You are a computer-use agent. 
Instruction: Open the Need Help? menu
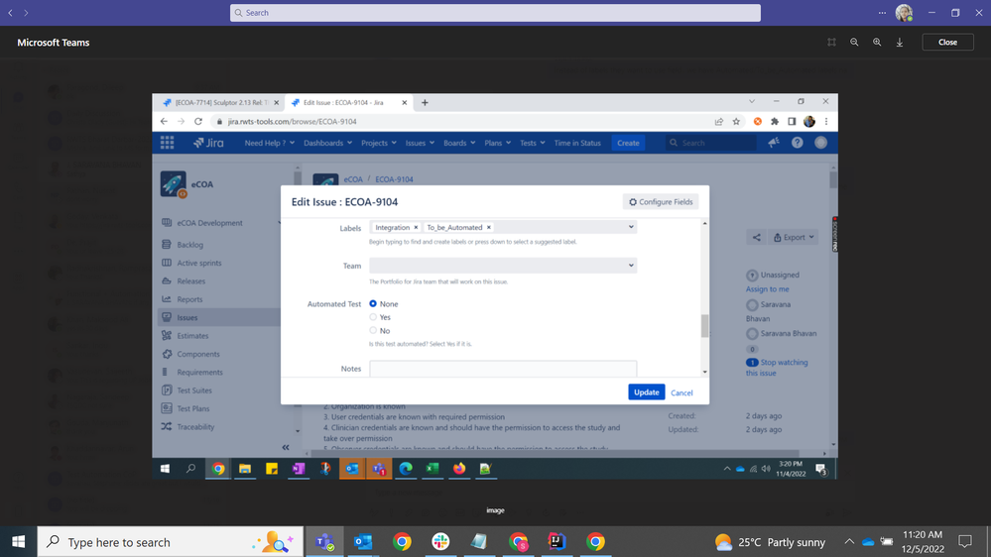pyautogui.click(x=269, y=143)
